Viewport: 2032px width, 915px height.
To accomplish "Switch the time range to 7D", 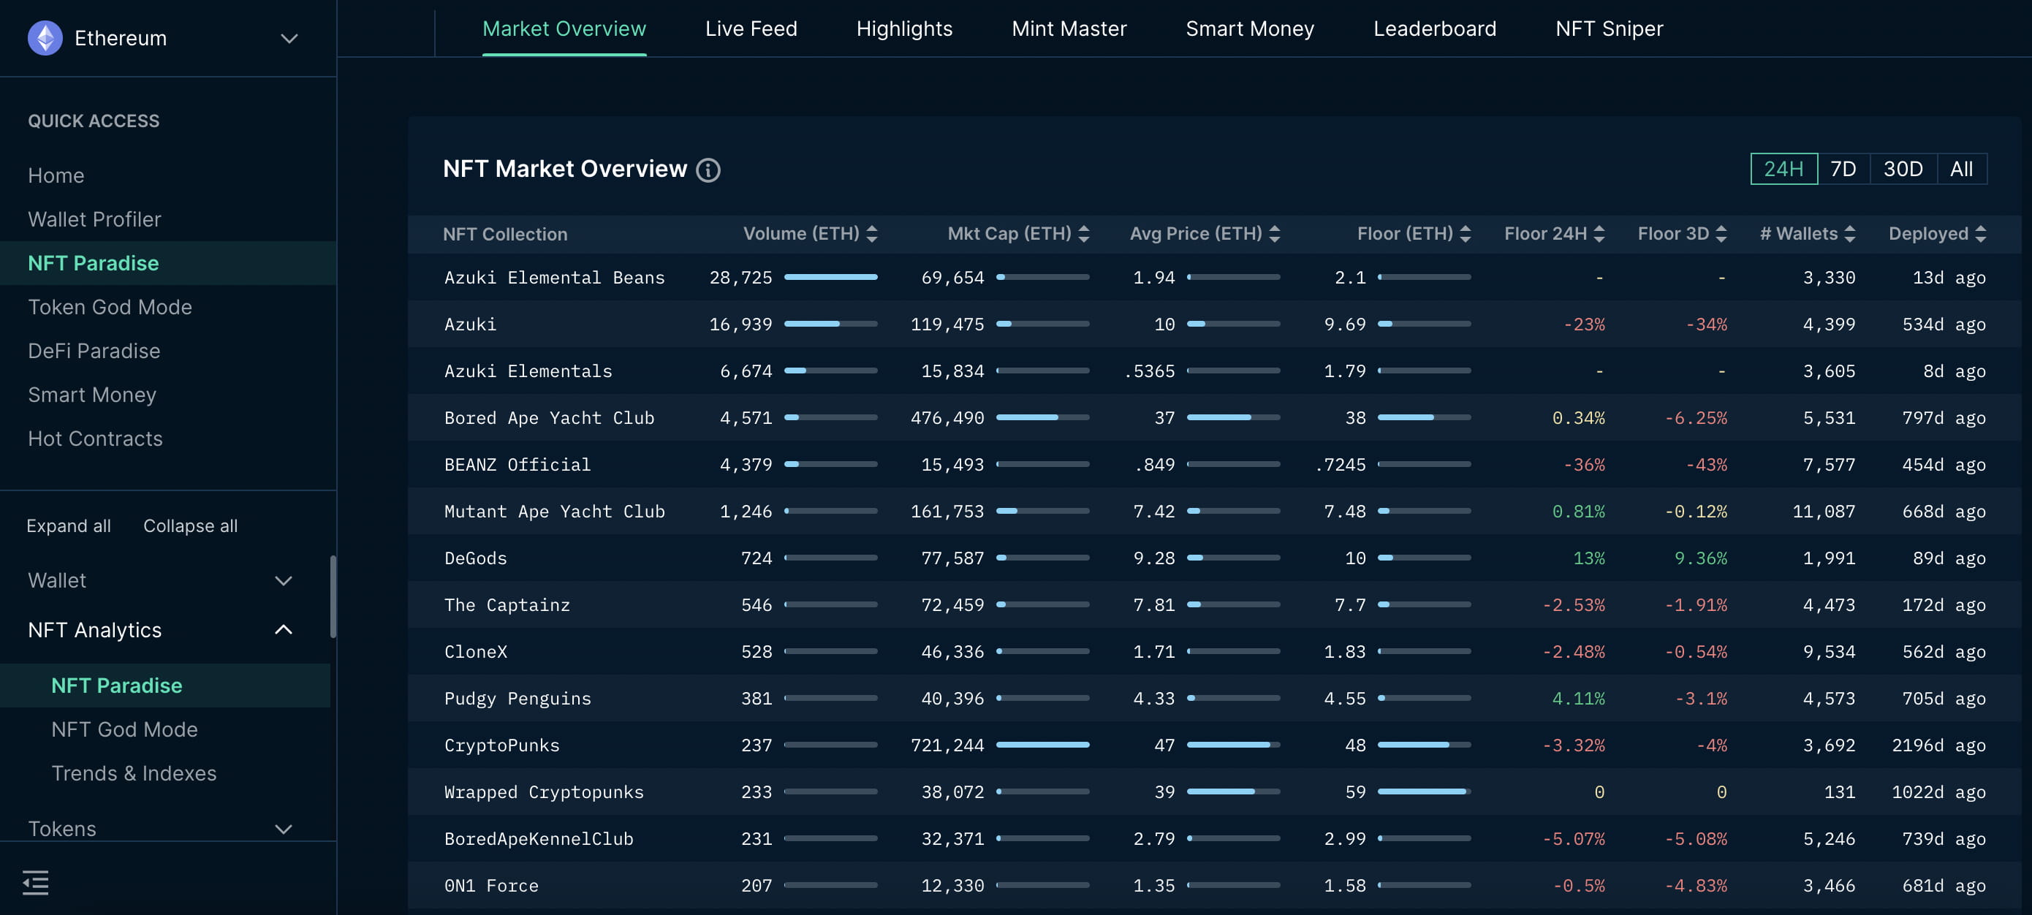I will (1843, 169).
